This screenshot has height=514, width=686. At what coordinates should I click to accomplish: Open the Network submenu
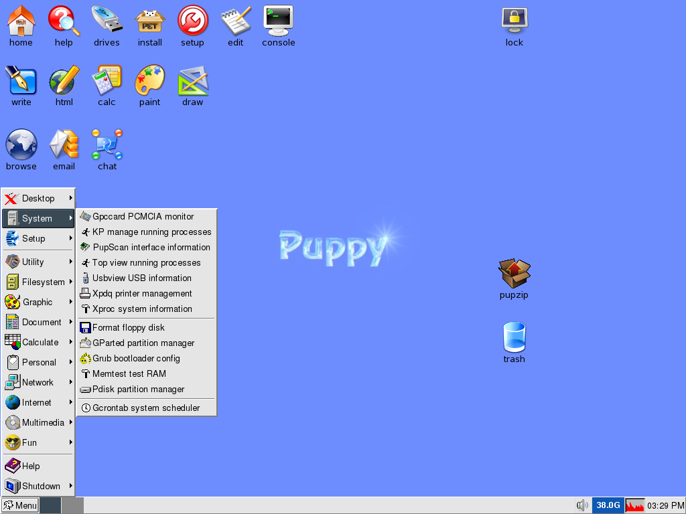[38, 382]
